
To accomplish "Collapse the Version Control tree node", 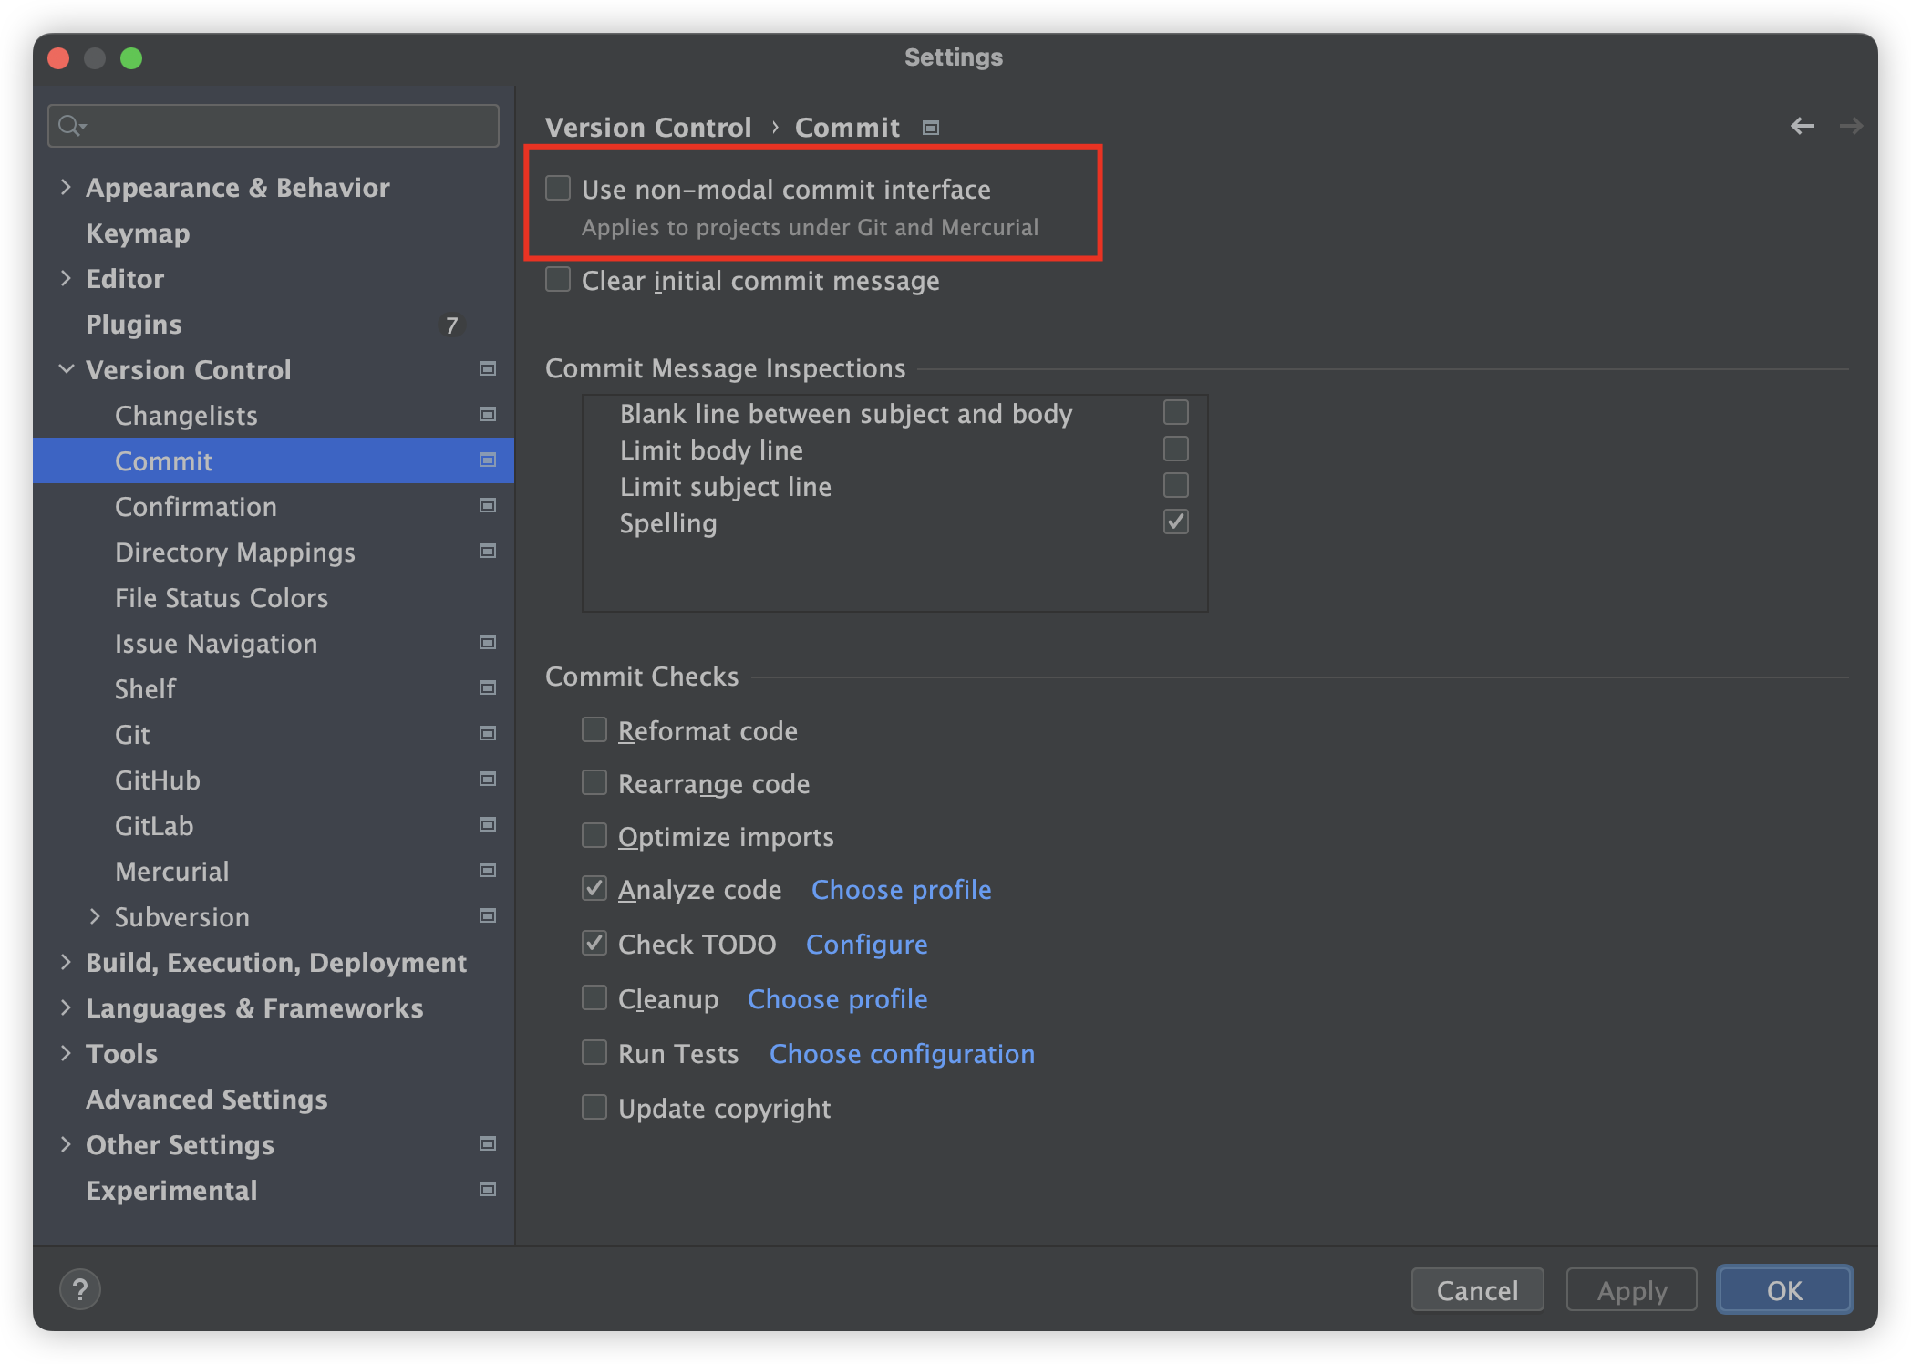I will 66,369.
